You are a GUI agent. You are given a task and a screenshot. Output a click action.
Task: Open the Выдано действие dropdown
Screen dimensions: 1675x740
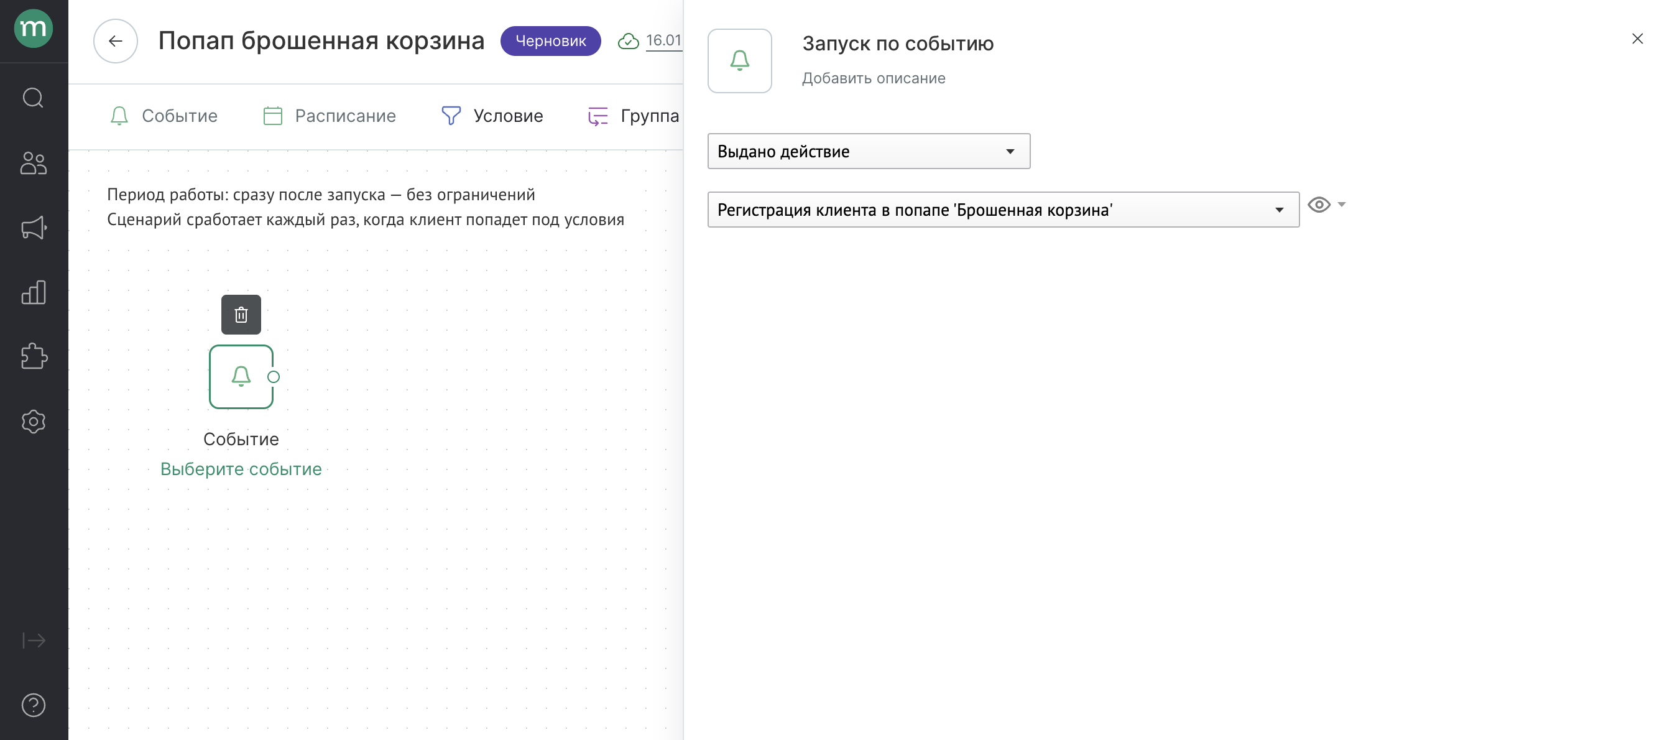(868, 152)
